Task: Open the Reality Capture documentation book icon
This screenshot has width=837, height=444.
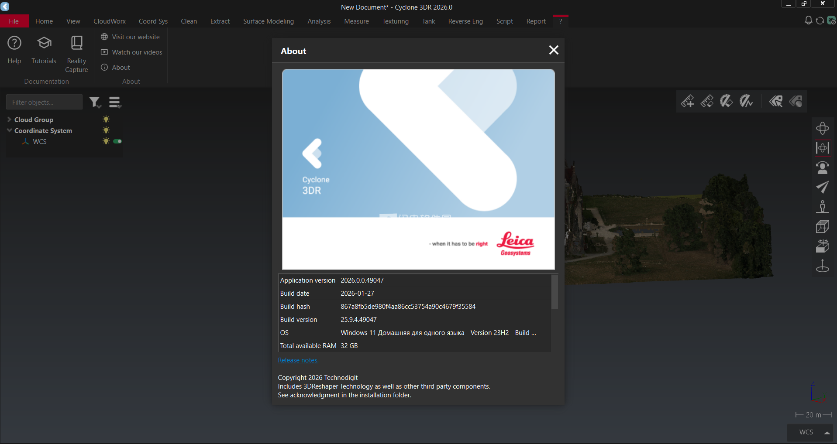Action: [76, 43]
